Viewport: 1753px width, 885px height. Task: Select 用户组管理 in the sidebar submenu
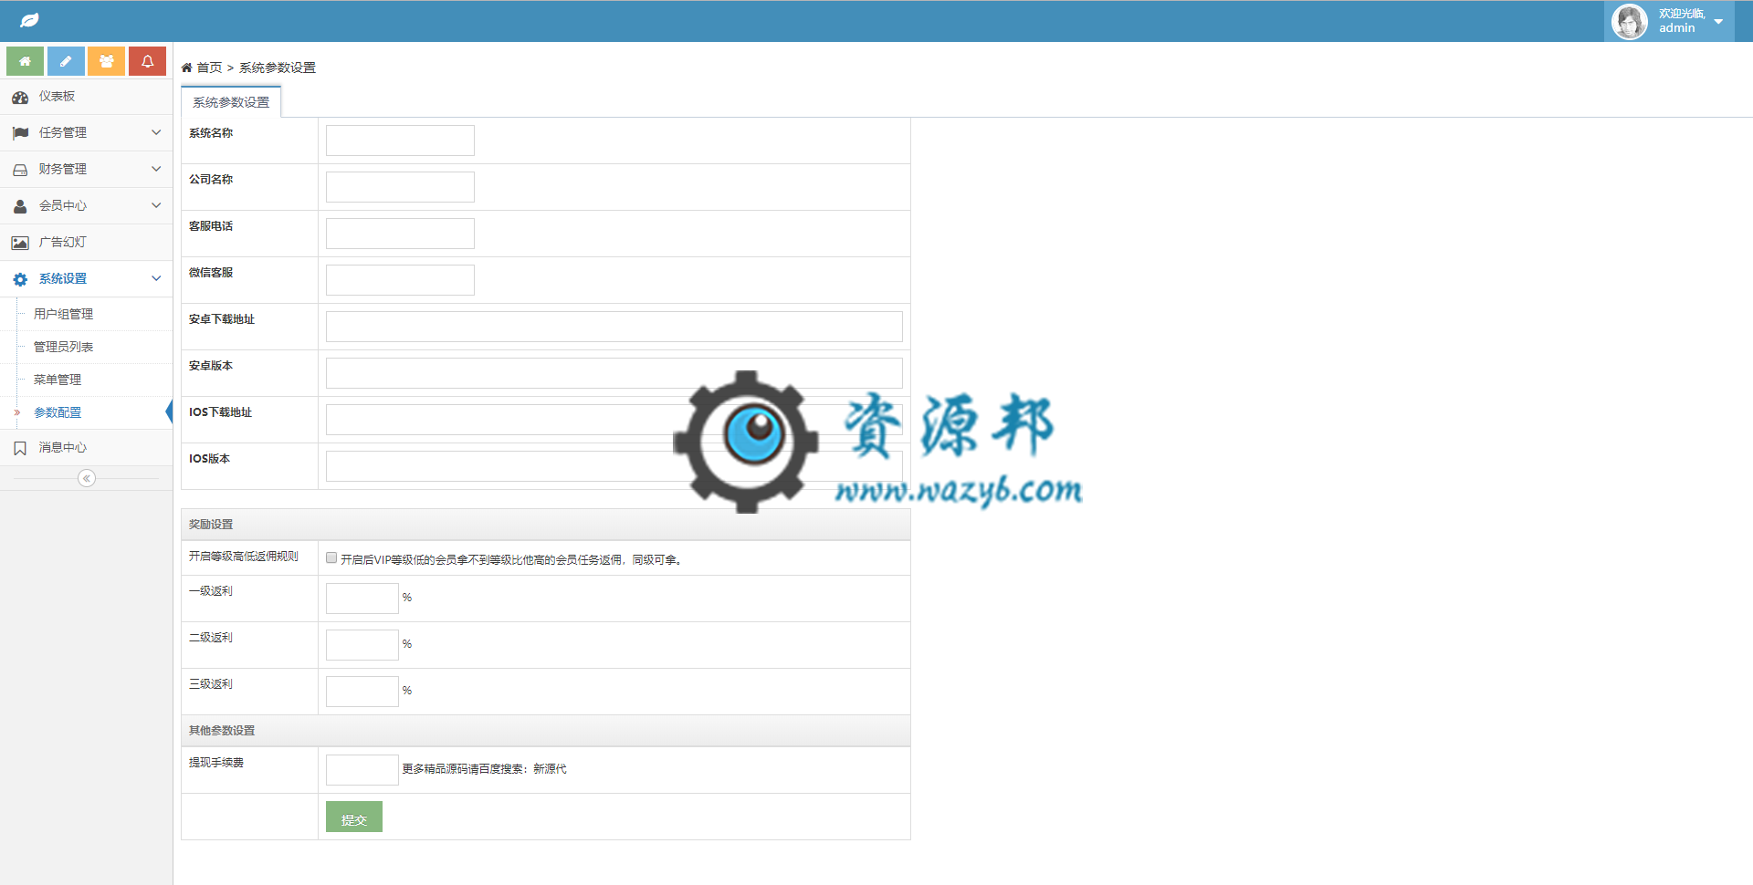[x=63, y=314]
